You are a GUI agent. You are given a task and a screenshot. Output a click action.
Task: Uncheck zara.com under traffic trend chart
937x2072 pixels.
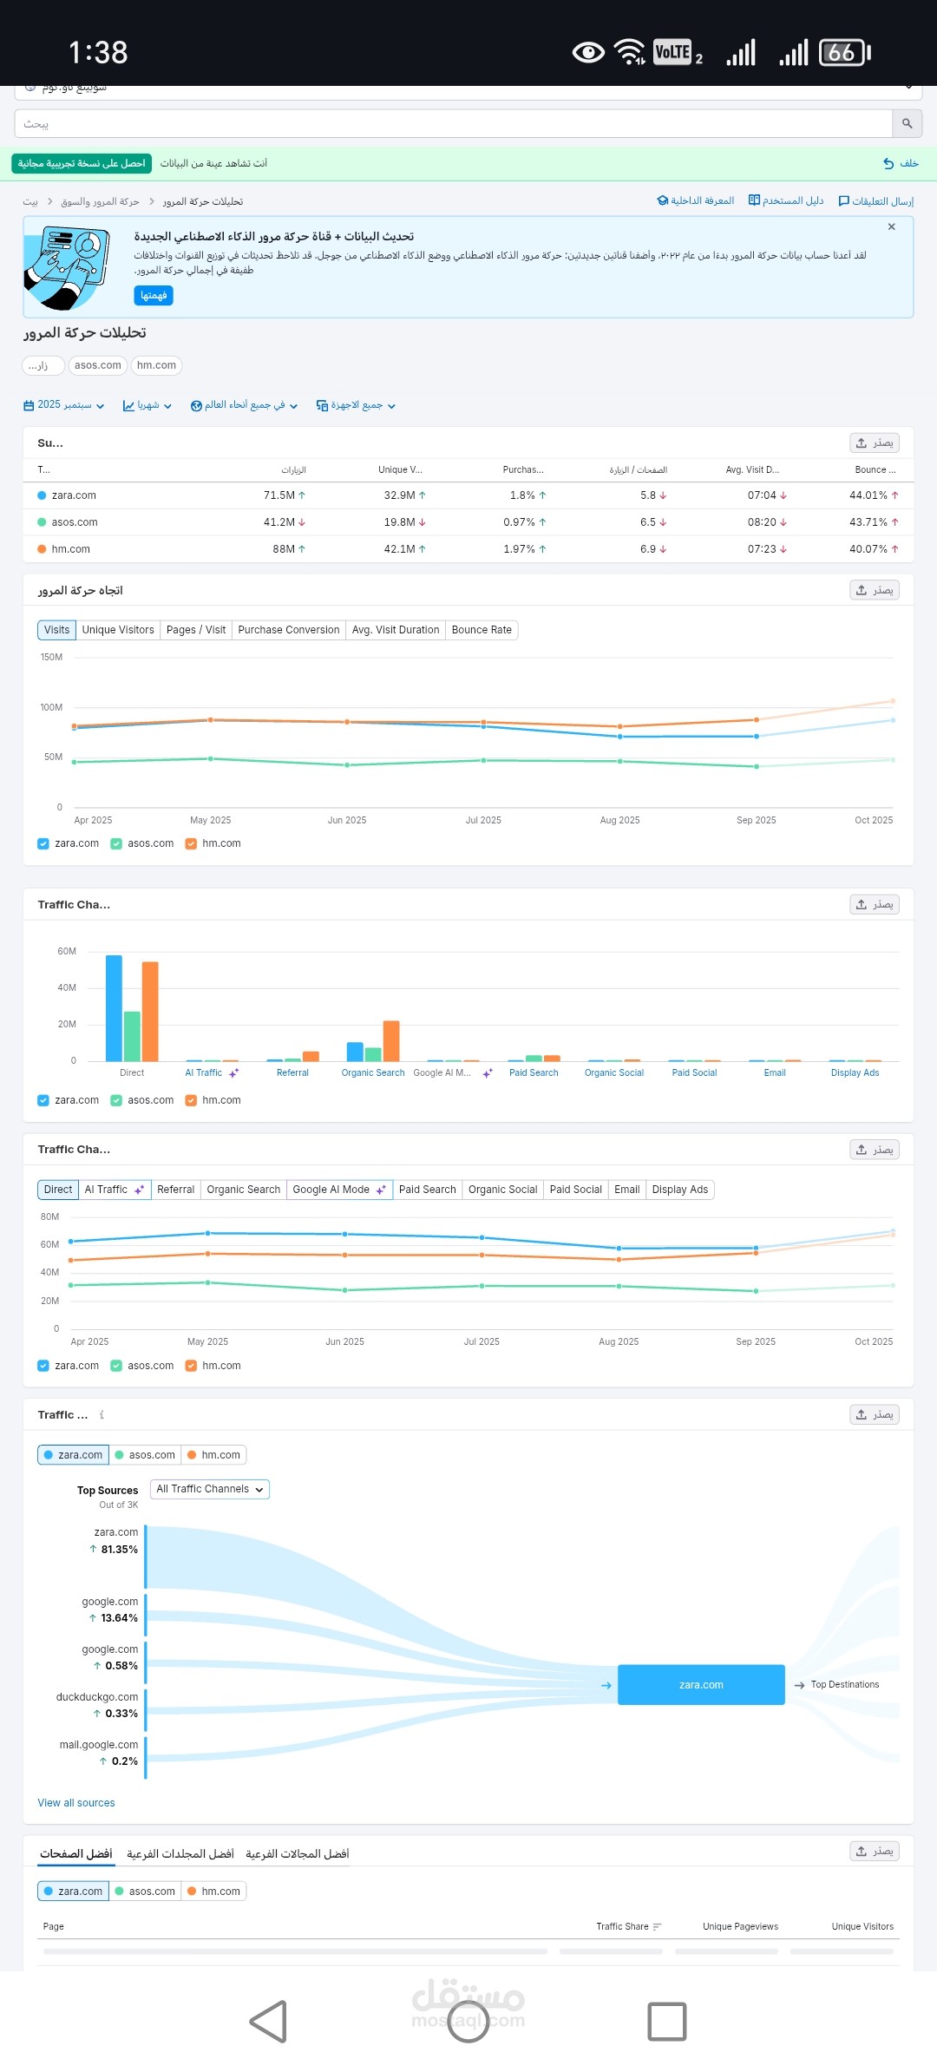pyautogui.click(x=43, y=844)
